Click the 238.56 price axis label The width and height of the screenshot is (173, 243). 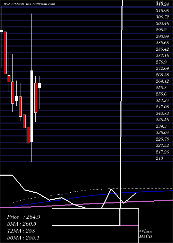coord(162,120)
